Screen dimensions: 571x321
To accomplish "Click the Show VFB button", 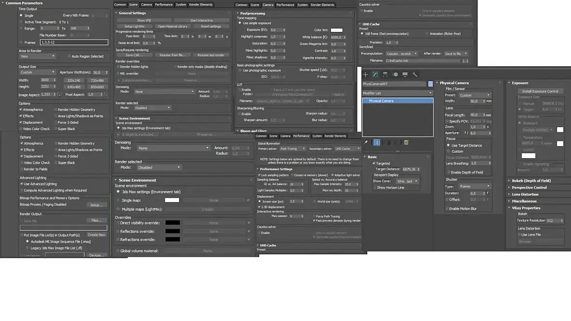I will 144,20.
